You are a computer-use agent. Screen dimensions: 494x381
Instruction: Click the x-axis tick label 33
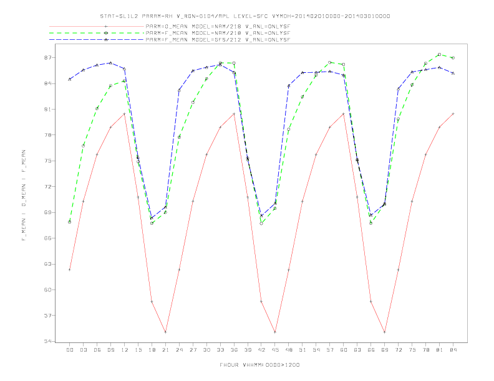pos(221,350)
